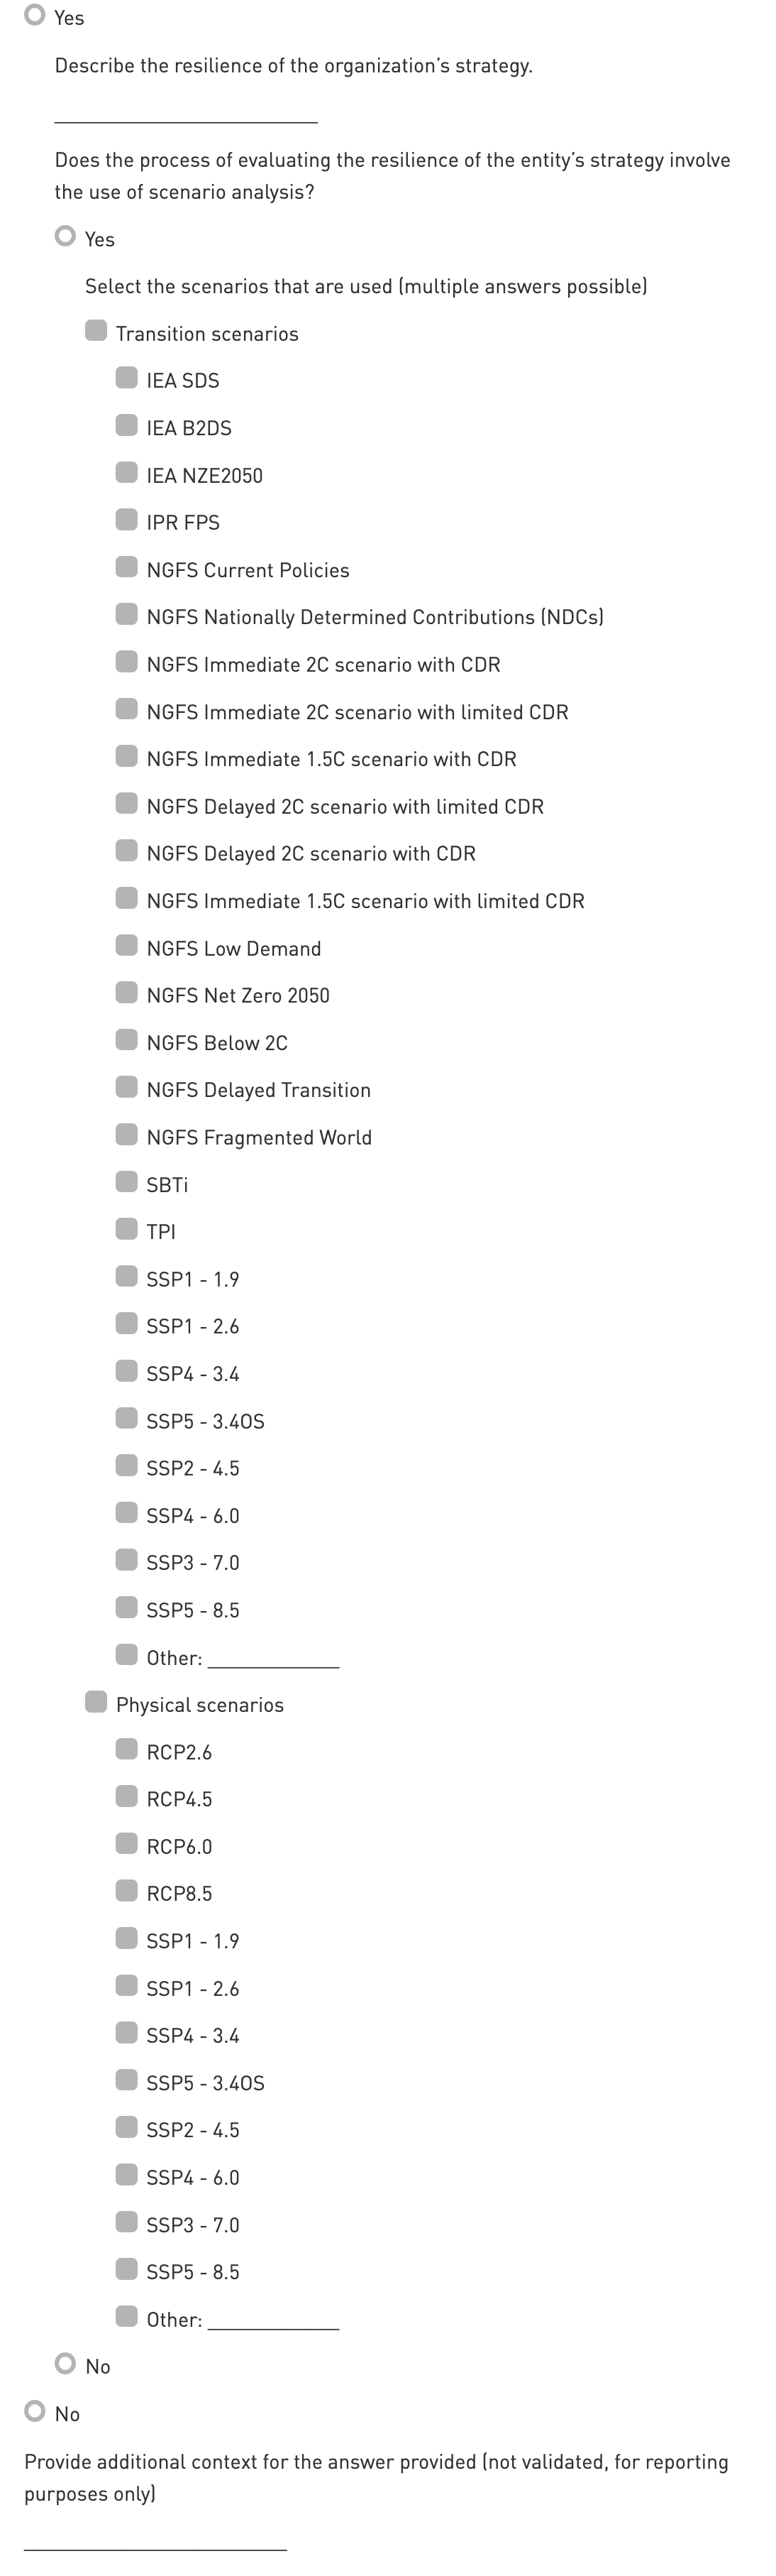Select the RCP8.5 checkbox

126,1891
